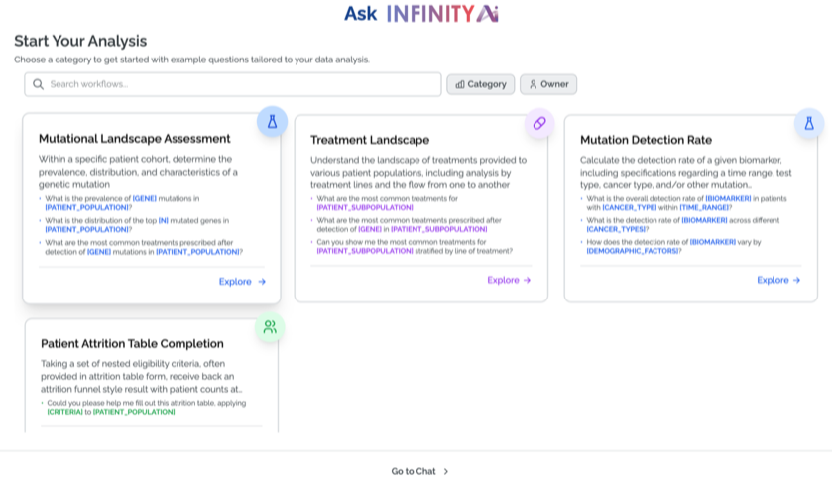Click question about prevalence of [GENE] mutations
This screenshot has width=832, height=478.
coord(122,203)
